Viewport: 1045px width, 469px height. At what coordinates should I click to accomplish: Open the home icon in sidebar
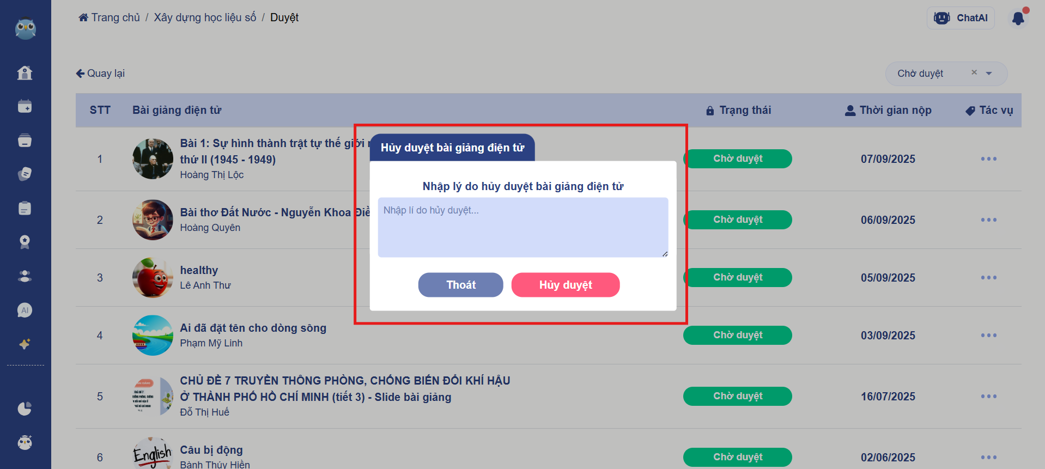25,73
